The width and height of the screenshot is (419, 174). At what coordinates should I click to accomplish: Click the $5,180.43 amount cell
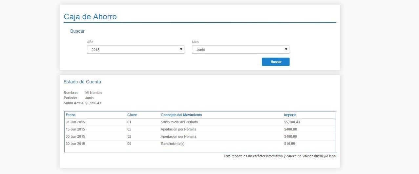tap(292, 122)
